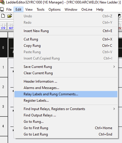Select the NOT contact instruction icon
The height and width of the screenshot is (143, 122).
tap(11, 26)
